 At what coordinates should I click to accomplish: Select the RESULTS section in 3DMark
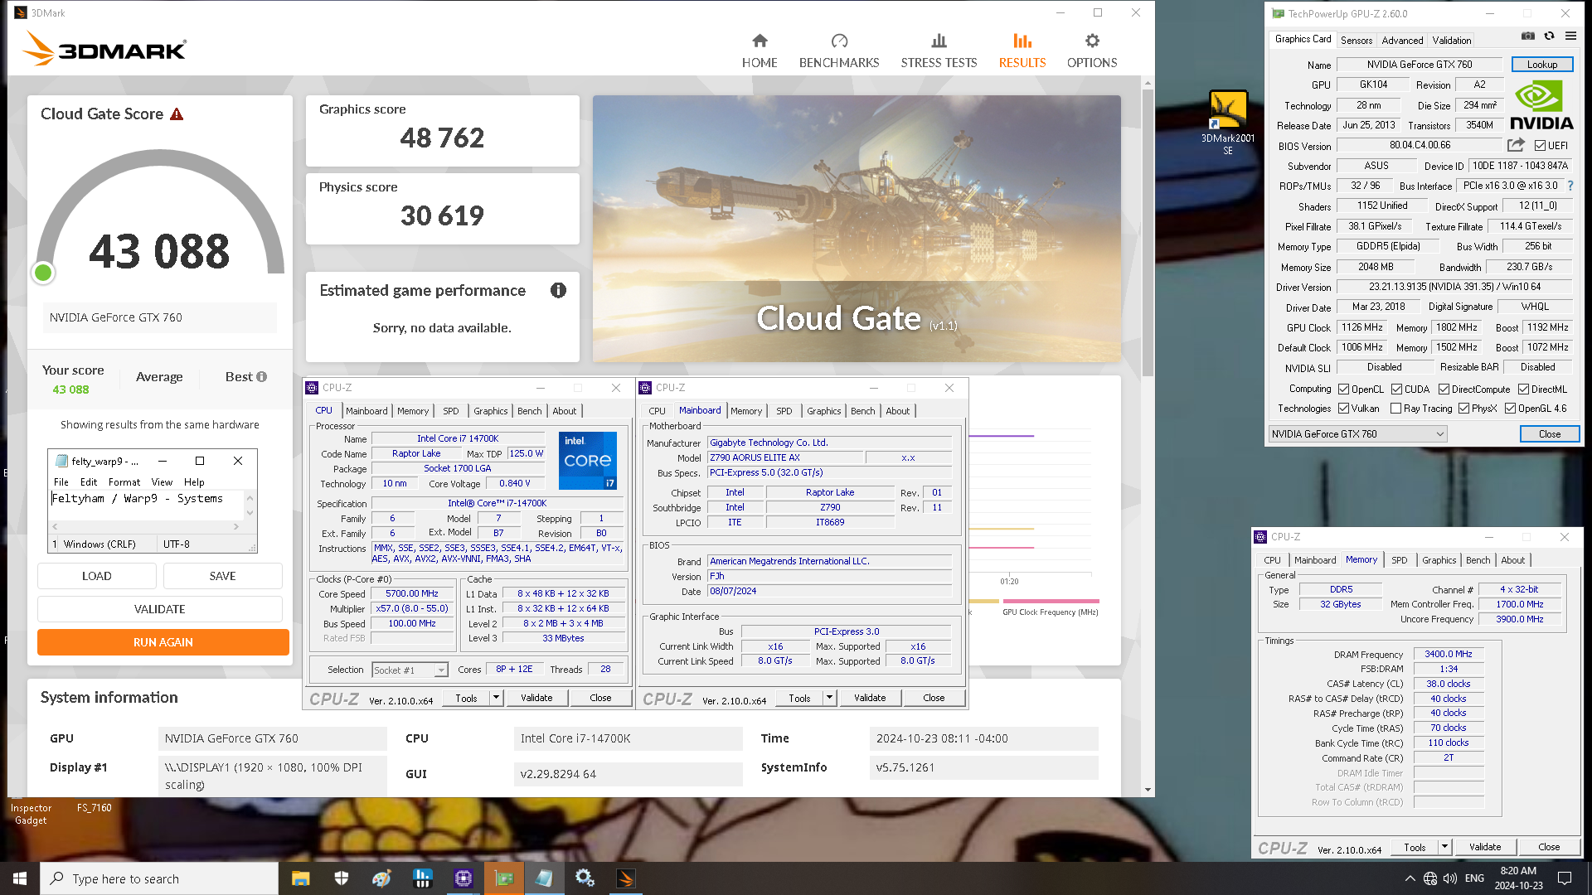1022,51
